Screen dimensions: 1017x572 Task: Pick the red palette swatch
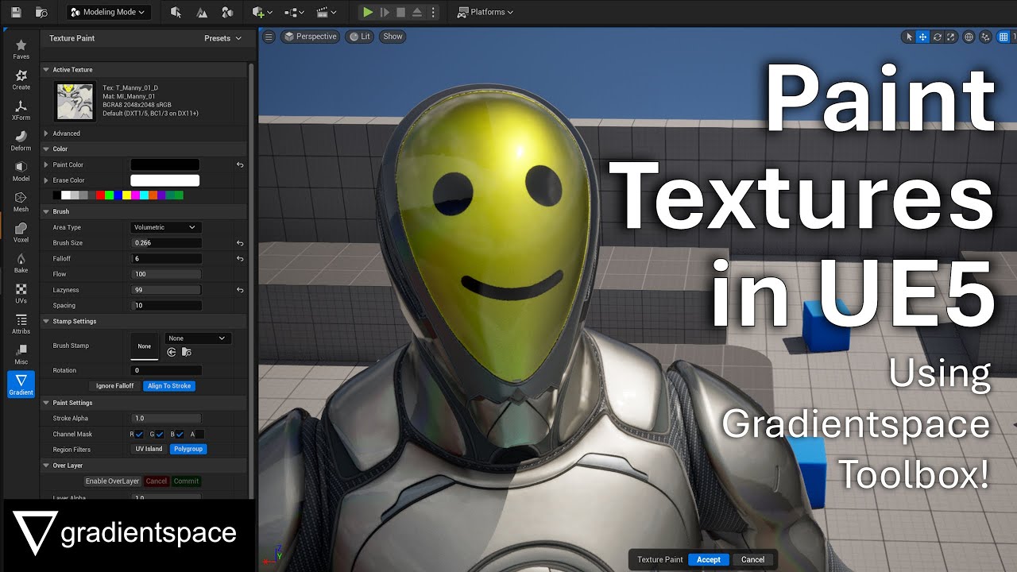100,195
